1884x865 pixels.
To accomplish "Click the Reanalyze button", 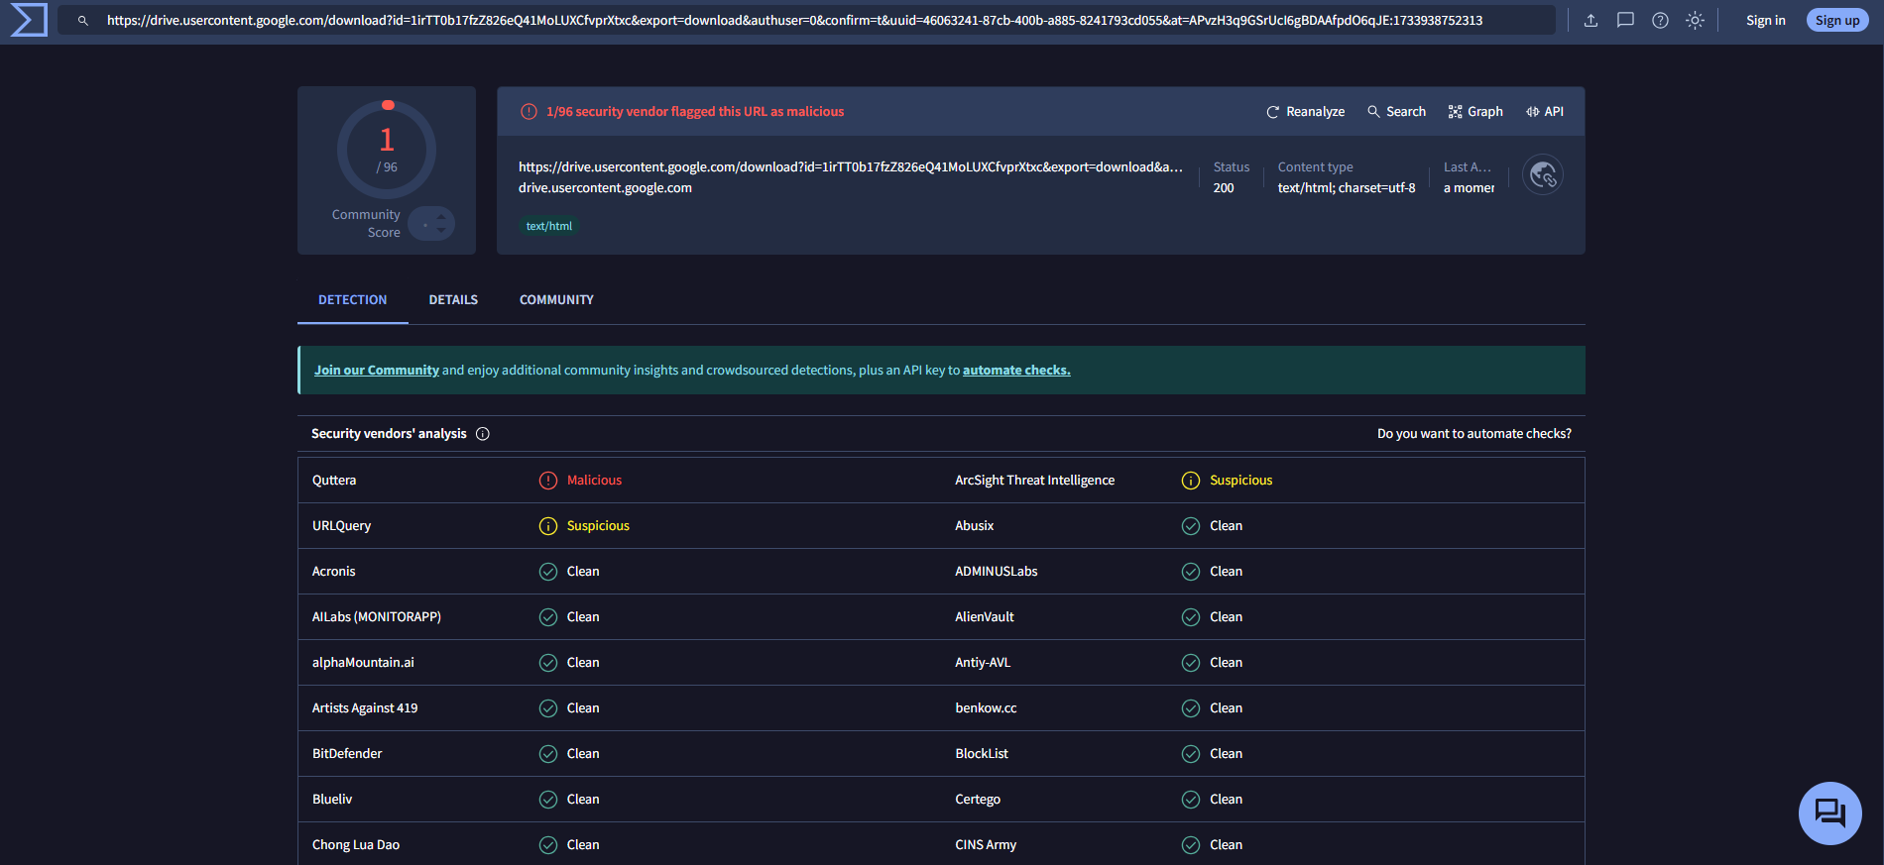I will point(1306,112).
